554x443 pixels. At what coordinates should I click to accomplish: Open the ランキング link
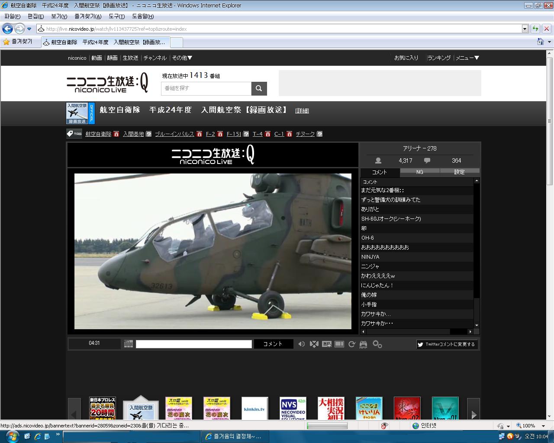(439, 58)
